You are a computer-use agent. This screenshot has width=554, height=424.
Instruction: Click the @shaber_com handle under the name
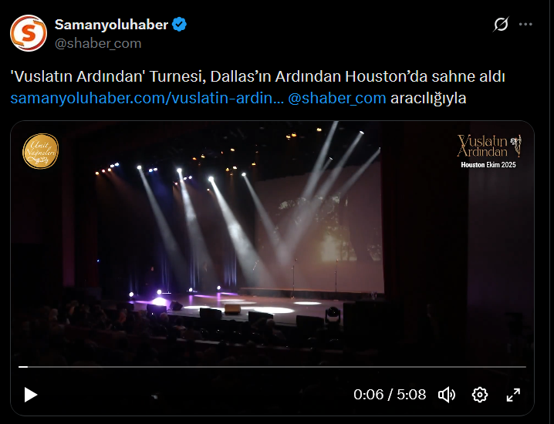pos(98,43)
